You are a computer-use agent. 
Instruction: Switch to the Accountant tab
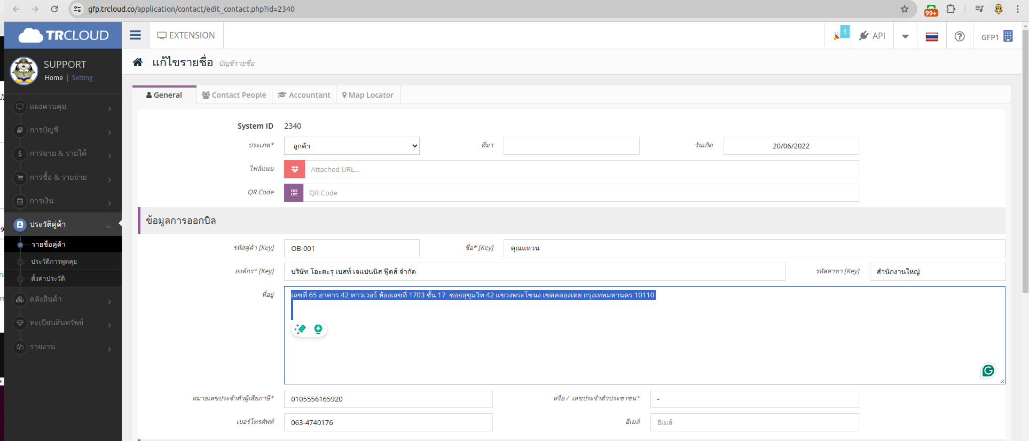click(x=304, y=95)
